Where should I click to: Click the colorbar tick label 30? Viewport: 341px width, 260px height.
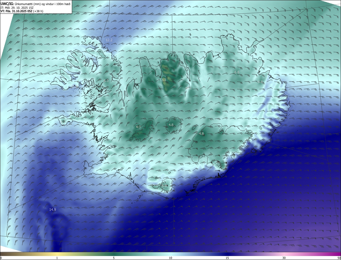[x=284, y=258]
